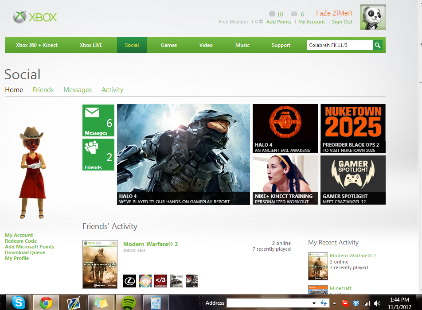Switch to the Messages tab
The width and height of the screenshot is (422, 310).
78,90
